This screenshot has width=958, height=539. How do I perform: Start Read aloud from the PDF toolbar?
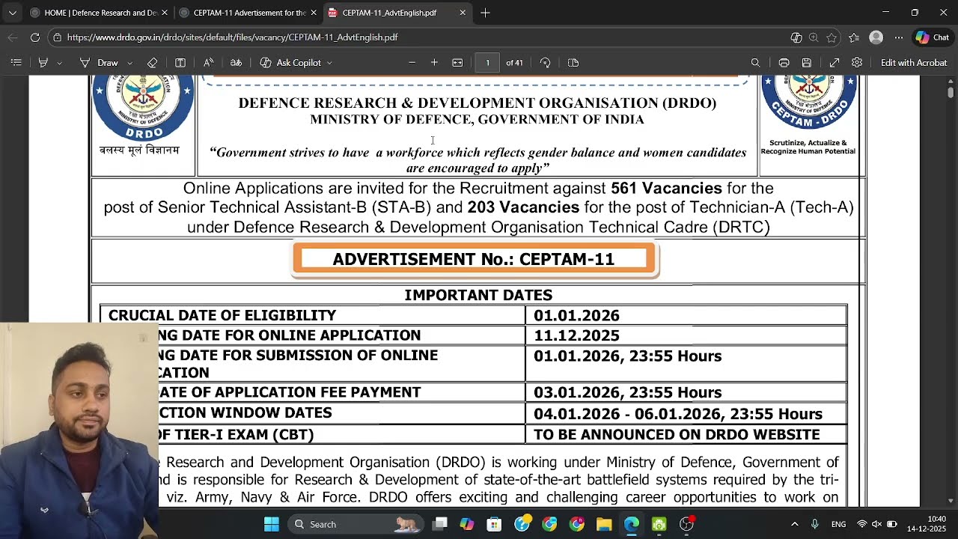coord(208,63)
